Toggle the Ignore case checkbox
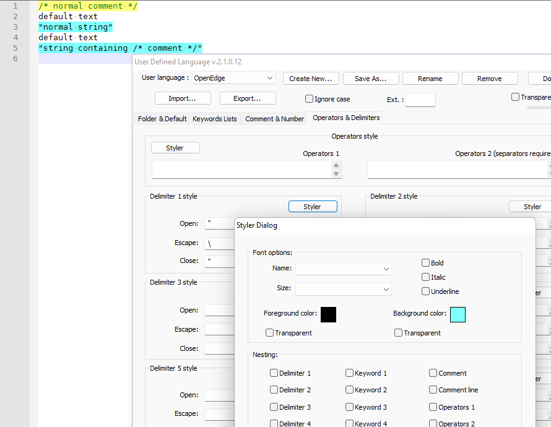551x427 pixels. point(309,99)
